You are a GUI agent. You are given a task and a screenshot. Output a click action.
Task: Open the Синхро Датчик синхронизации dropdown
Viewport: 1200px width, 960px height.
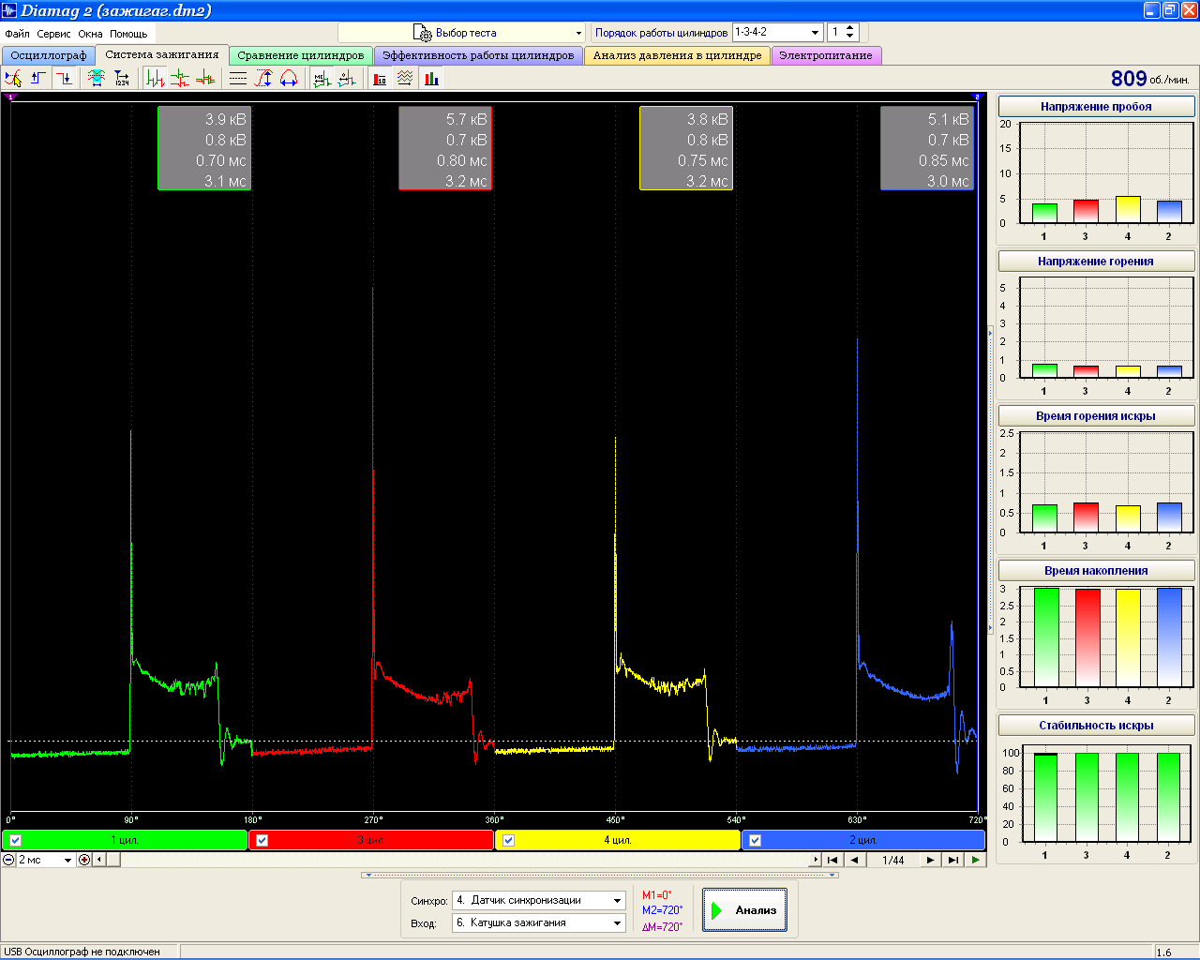tap(539, 900)
